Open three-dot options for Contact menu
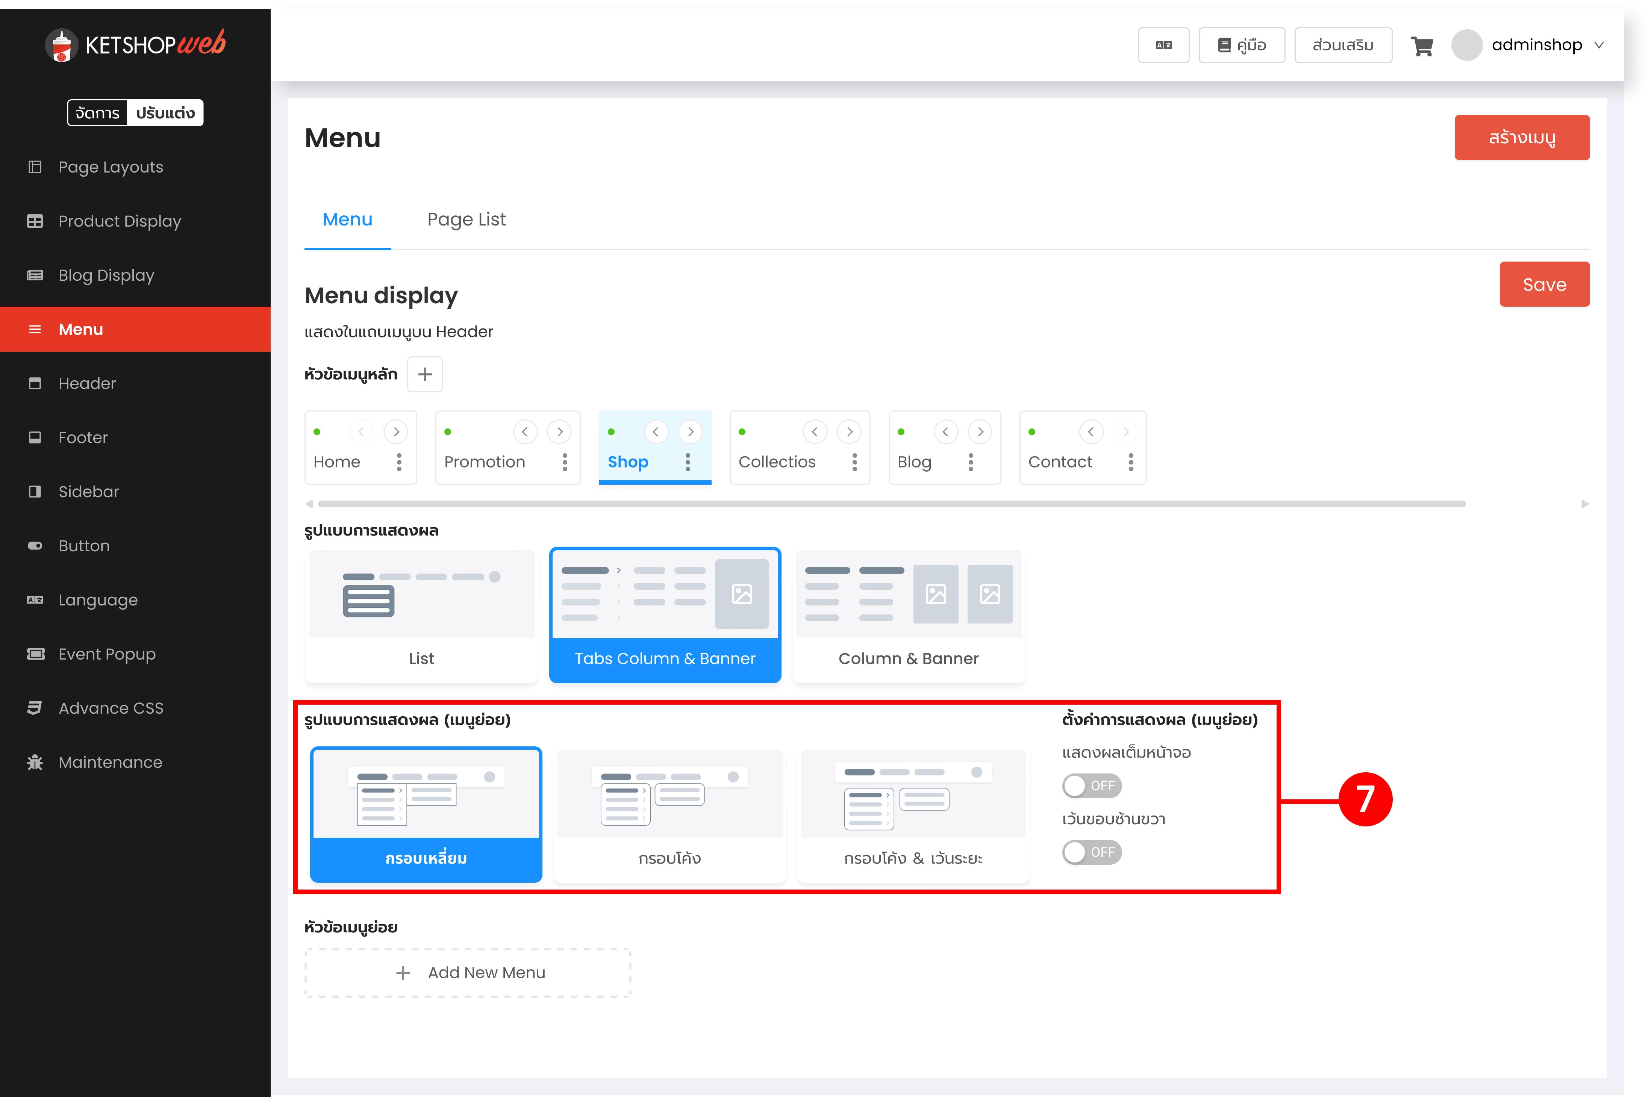The width and height of the screenshot is (1651, 1097). (1130, 462)
